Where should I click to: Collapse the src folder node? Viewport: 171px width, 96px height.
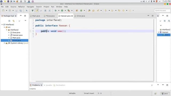(x=4, y=27)
